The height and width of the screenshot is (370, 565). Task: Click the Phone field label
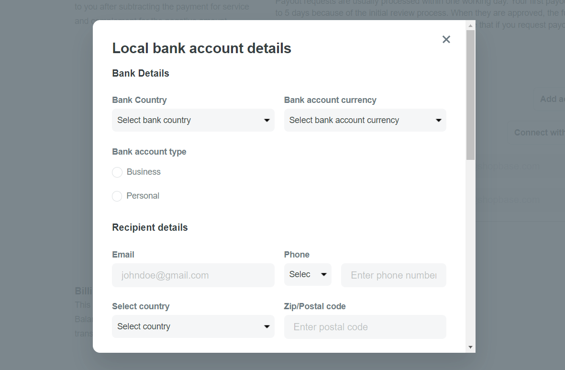point(297,255)
